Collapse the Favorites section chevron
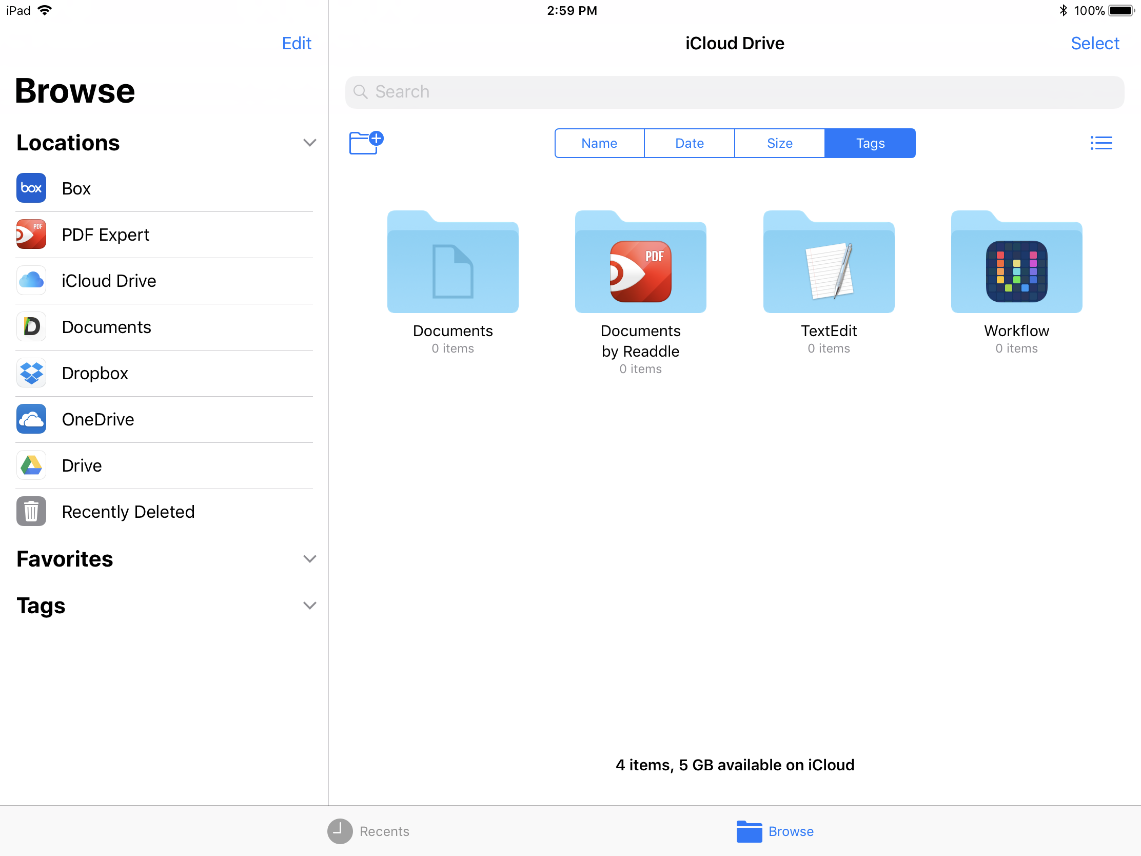1141x856 pixels. [309, 559]
